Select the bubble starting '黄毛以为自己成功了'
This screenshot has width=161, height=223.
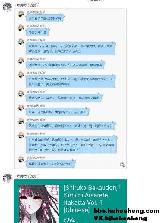point(64,98)
